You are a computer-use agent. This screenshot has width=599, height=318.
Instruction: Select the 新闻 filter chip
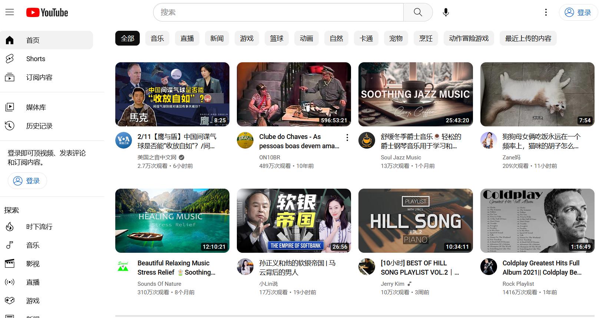[x=217, y=38]
